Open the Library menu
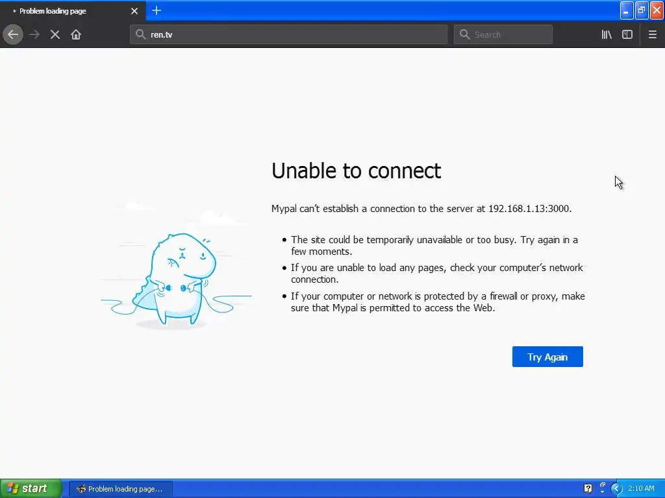The image size is (665, 498). [607, 34]
